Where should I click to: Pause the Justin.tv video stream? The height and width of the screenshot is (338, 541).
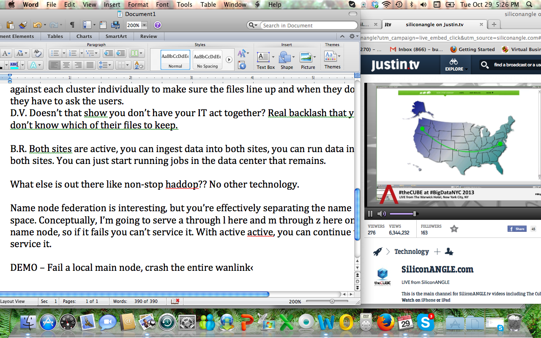point(370,214)
